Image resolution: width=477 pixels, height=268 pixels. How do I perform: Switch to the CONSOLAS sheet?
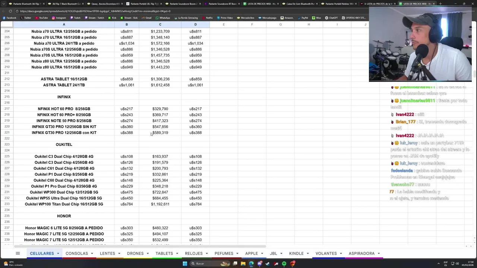[77, 253]
